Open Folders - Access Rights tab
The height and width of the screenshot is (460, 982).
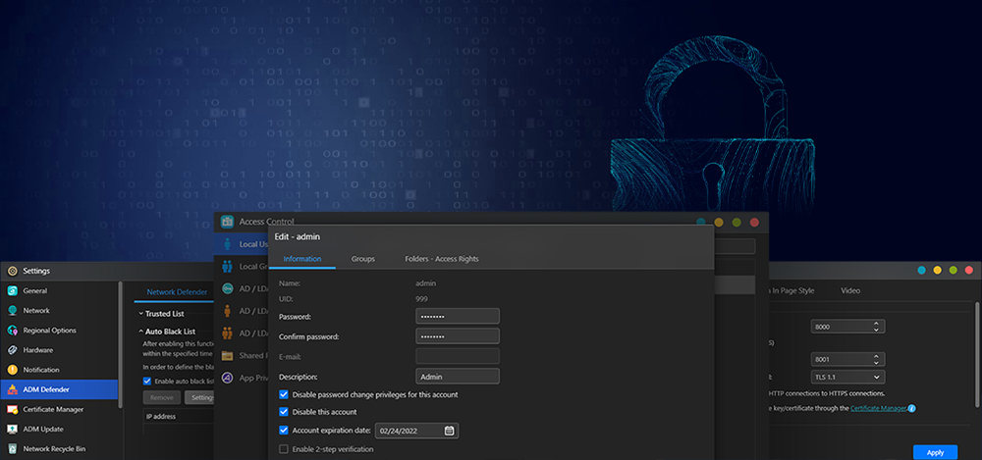pos(442,259)
